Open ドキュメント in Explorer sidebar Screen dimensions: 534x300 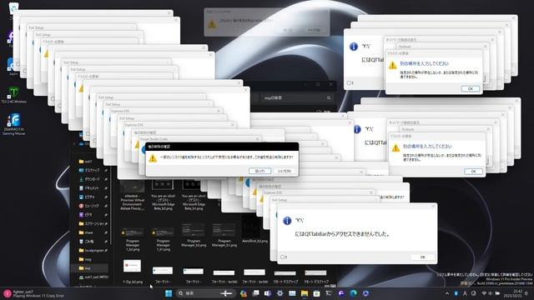point(89,187)
